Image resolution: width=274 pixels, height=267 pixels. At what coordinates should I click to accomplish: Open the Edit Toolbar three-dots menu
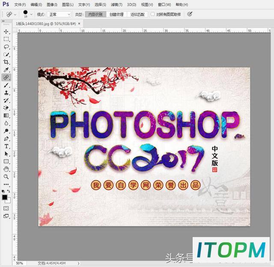pyautogui.click(x=6, y=184)
